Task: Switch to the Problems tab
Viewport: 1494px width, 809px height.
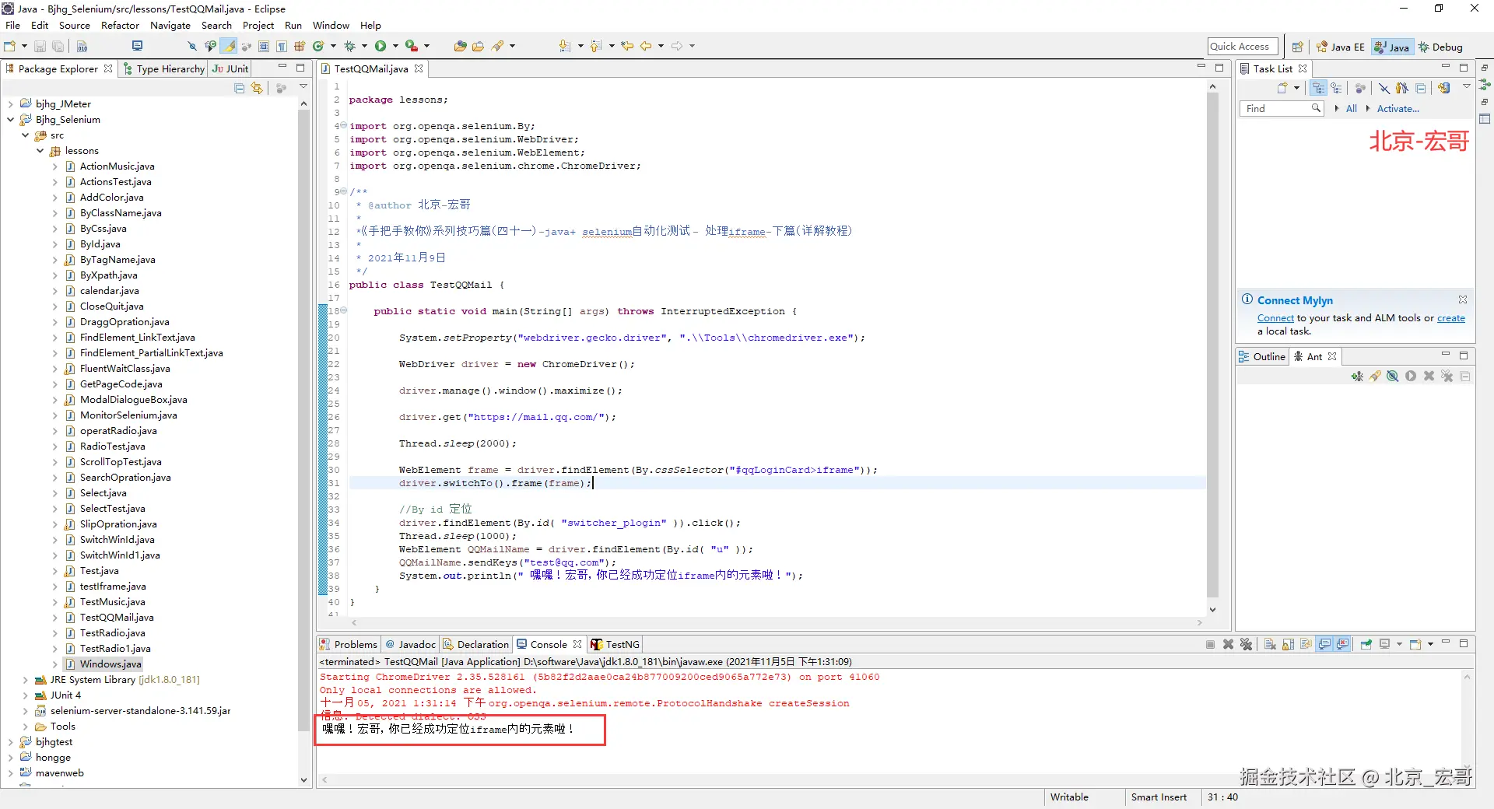Action: tap(349, 645)
